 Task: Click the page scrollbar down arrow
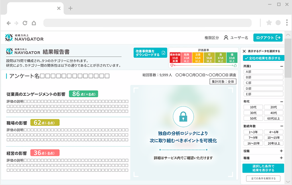tap(288, 182)
